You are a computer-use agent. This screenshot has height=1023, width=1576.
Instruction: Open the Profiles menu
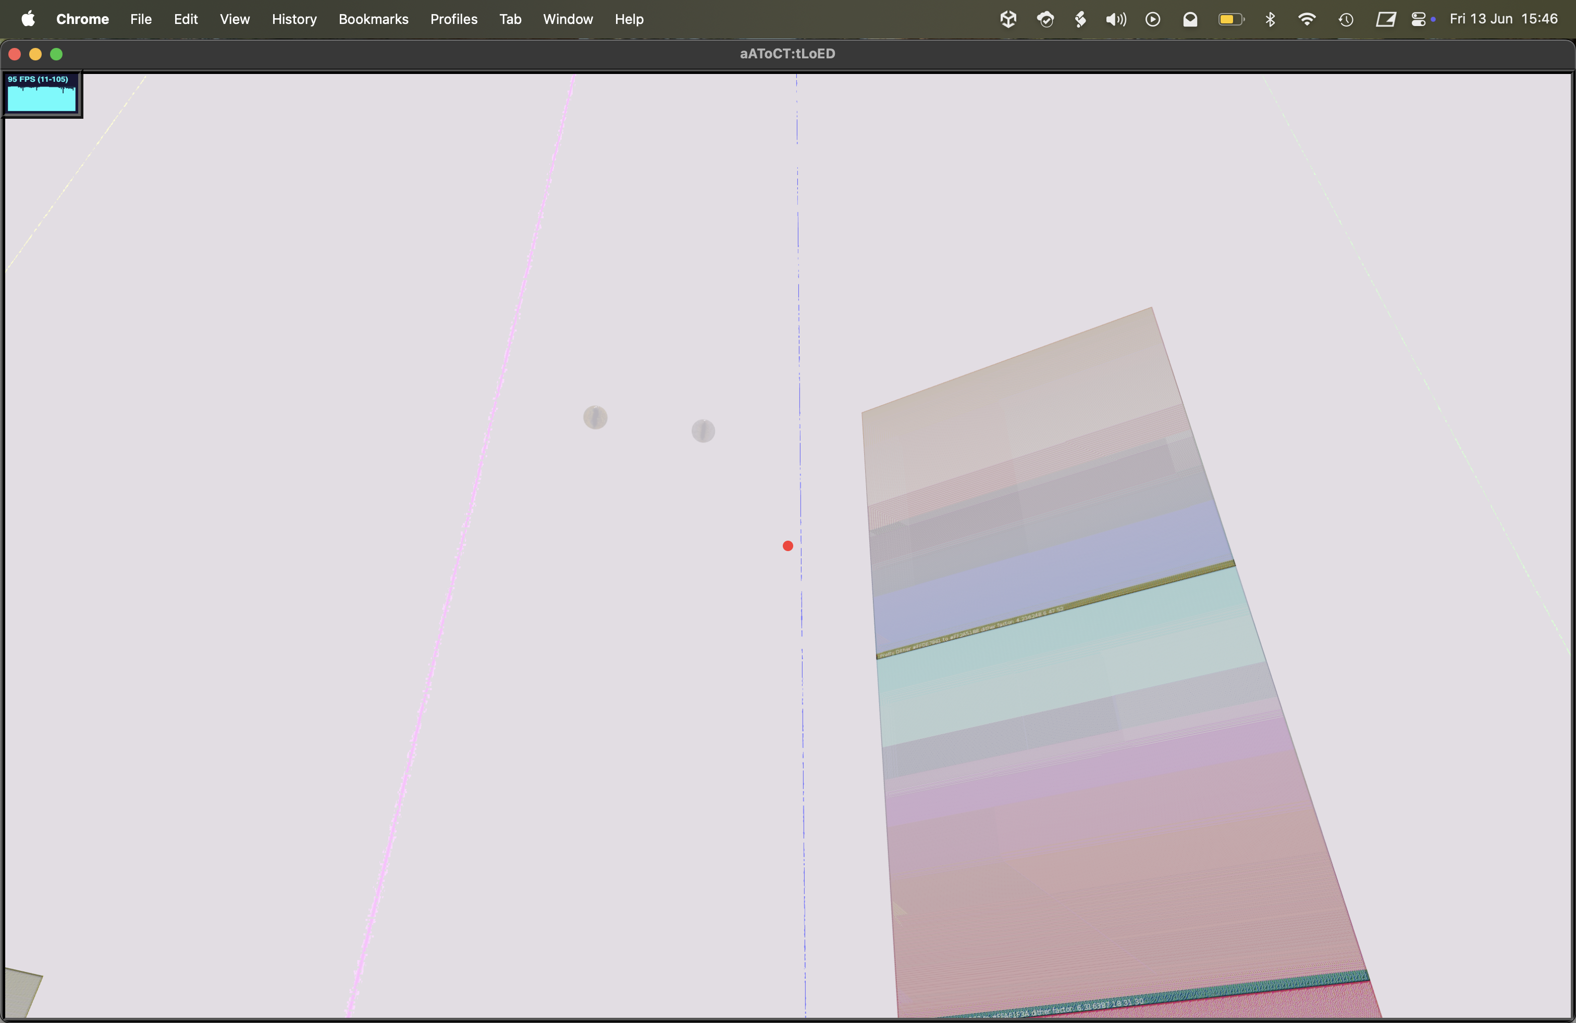[x=453, y=19]
